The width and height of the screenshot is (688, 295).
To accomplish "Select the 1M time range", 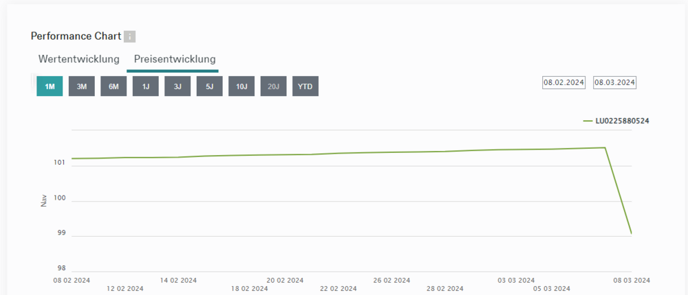I will click(x=50, y=86).
